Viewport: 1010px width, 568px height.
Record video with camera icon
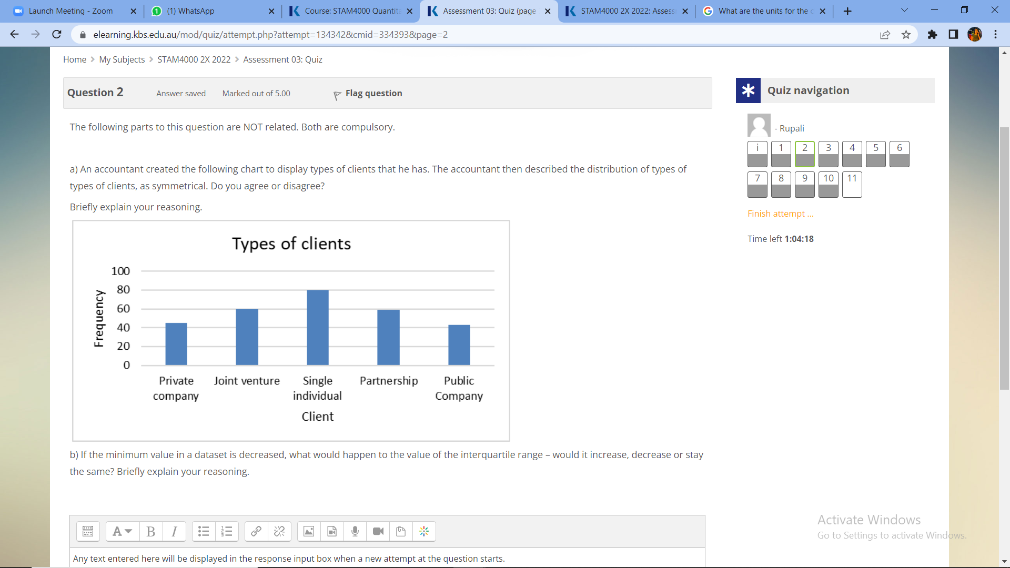(378, 532)
